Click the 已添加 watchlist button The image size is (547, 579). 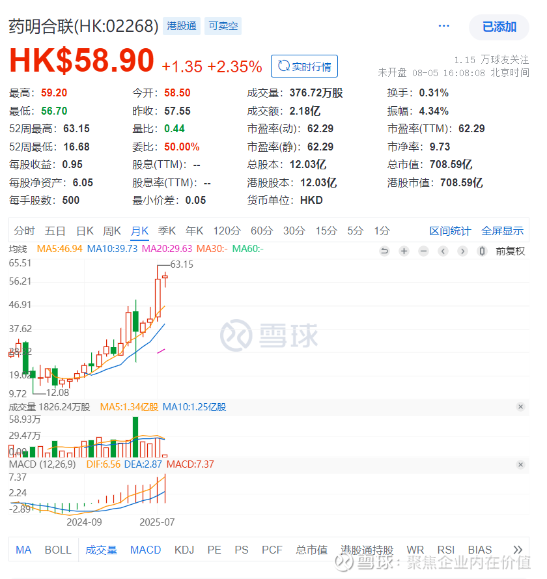click(x=499, y=27)
